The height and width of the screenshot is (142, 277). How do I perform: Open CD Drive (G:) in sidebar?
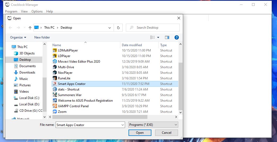click(31, 111)
